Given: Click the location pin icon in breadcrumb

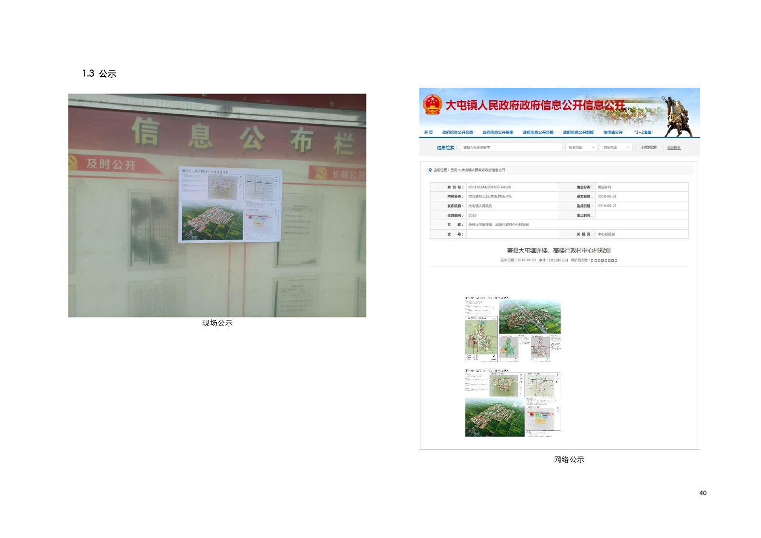Looking at the screenshot, I should (x=430, y=170).
